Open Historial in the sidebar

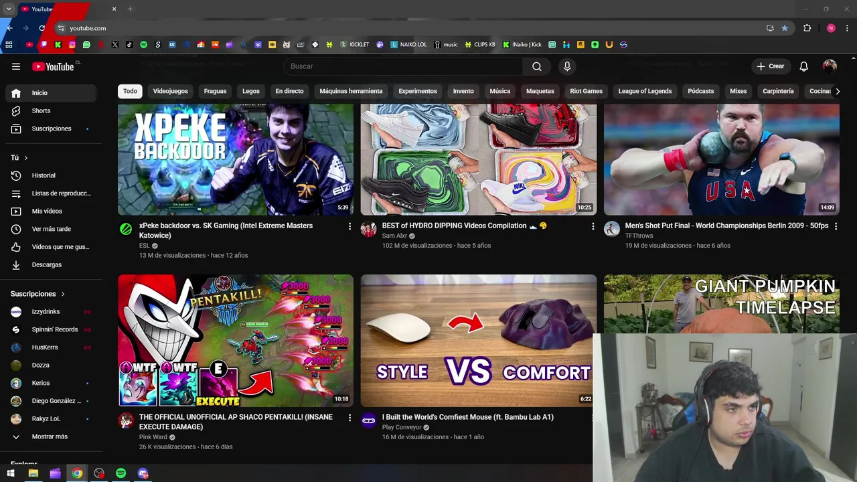click(50, 175)
